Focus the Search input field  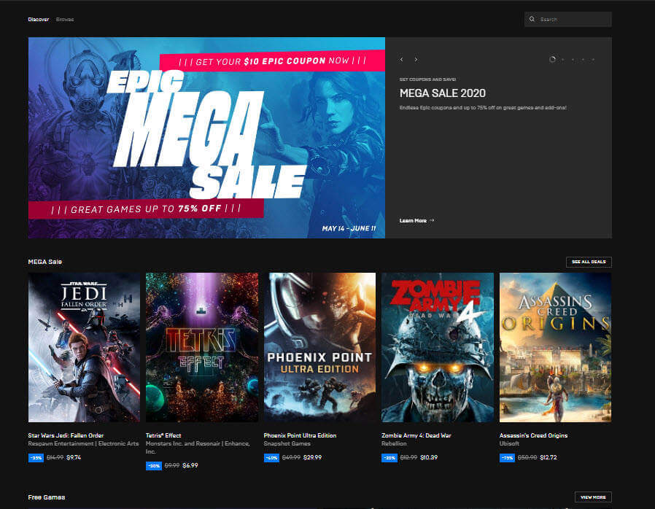pyautogui.click(x=567, y=19)
